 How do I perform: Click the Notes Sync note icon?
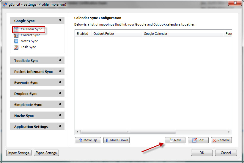pos(16,41)
